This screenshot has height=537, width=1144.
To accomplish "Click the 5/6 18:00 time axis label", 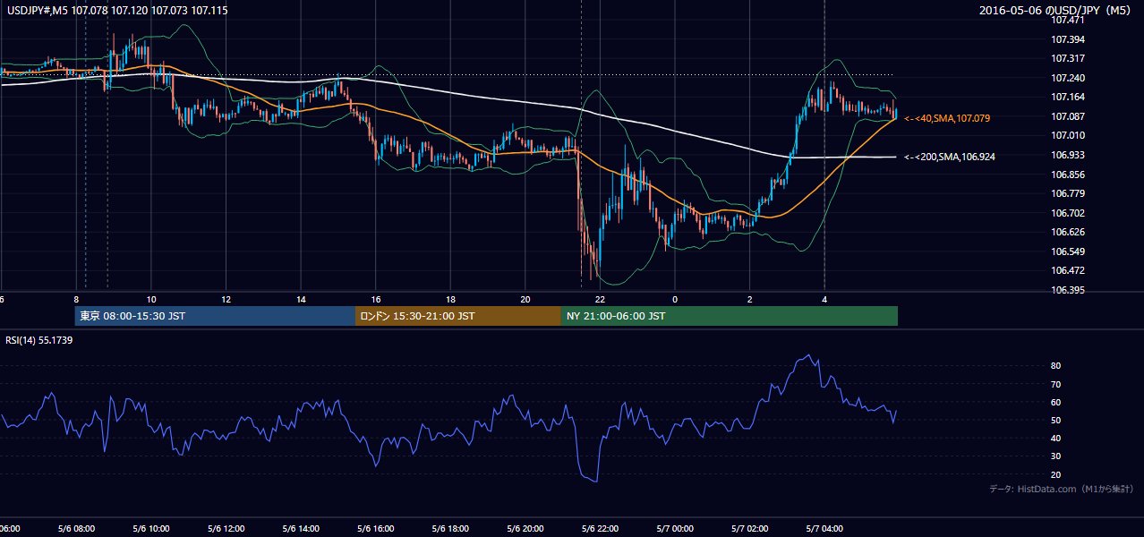I will click(450, 529).
